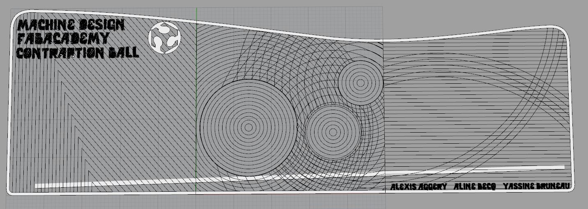Select the 'CONTRAPTION BALL' text object
The image size is (588, 209).
(78, 53)
